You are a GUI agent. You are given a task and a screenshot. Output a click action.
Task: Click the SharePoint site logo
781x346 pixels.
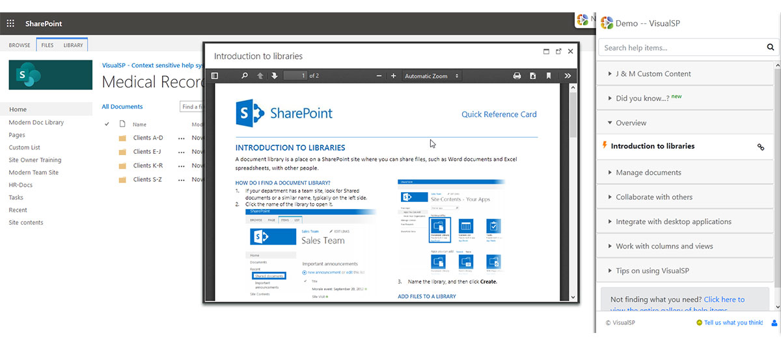coord(51,75)
